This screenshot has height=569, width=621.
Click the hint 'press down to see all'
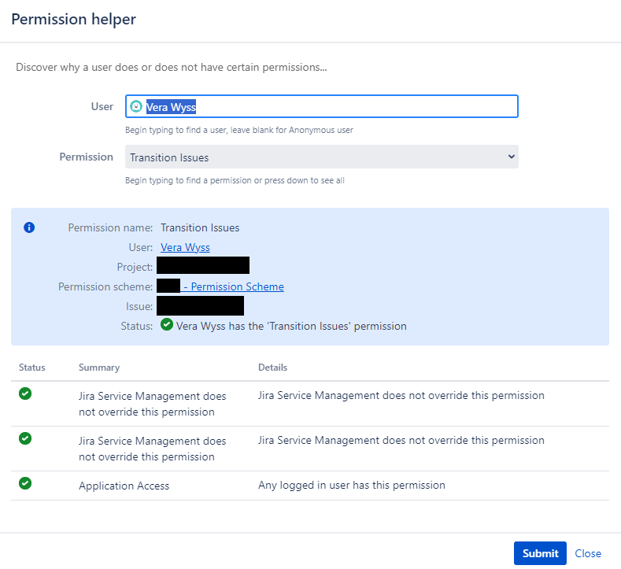[235, 180]
